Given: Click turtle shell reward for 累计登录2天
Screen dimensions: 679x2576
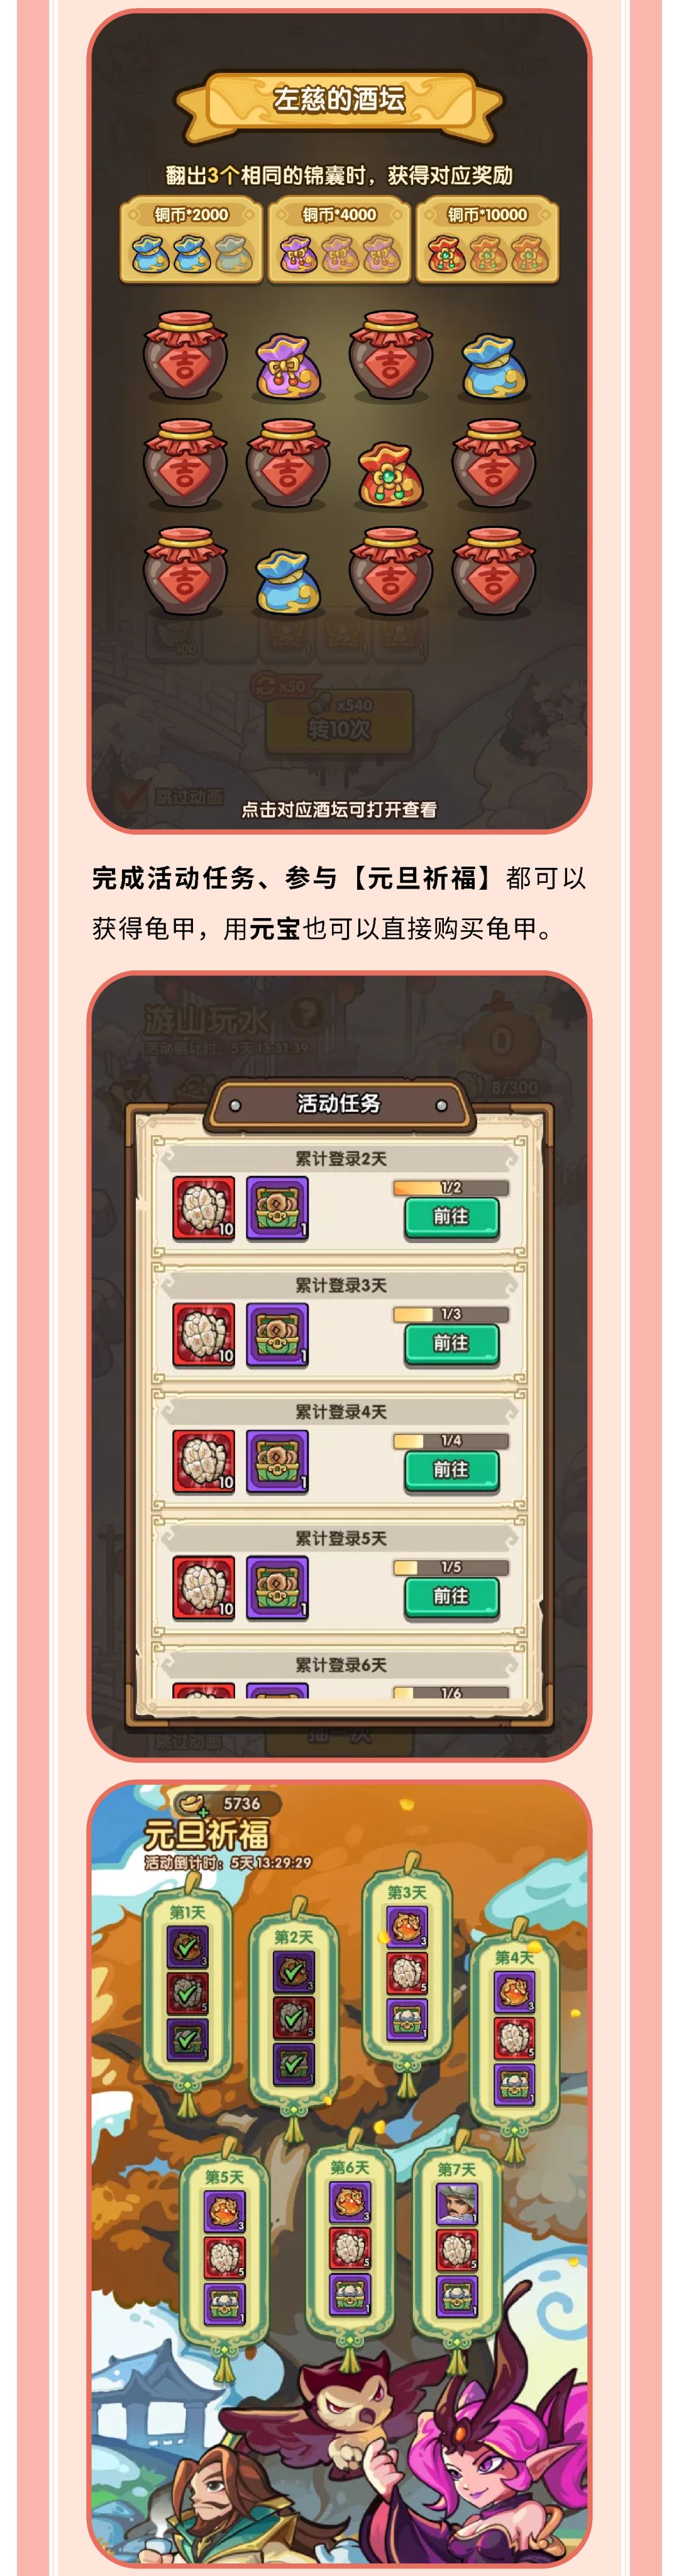Looking at the screenshot, I should [x=204, y=1208].
